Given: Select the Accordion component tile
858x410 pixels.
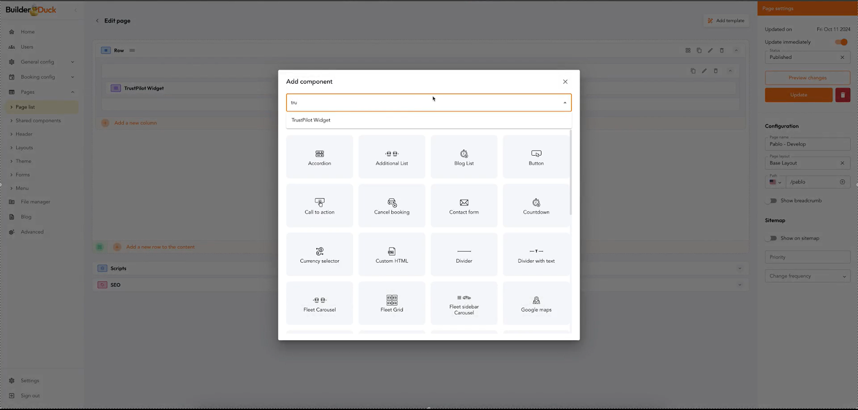Looking at the screenshot, I should [320, 157].
